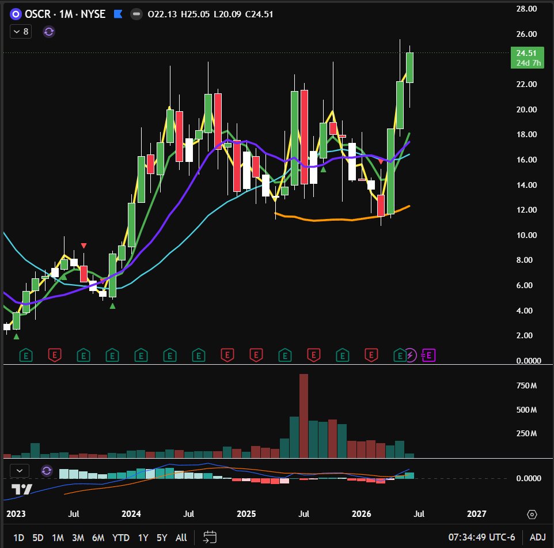The image size is (554, 548).
Task: Click the 28.00 price scale label
Action: tap(526, 9)
